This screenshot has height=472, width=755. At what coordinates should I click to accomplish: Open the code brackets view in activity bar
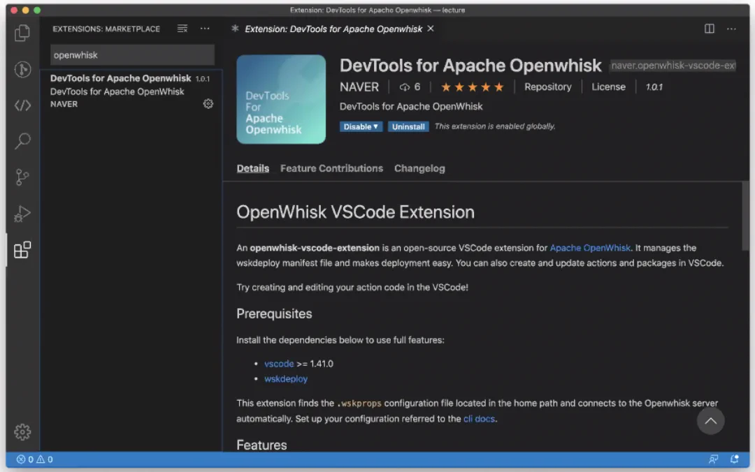click(x=22, y=105)
